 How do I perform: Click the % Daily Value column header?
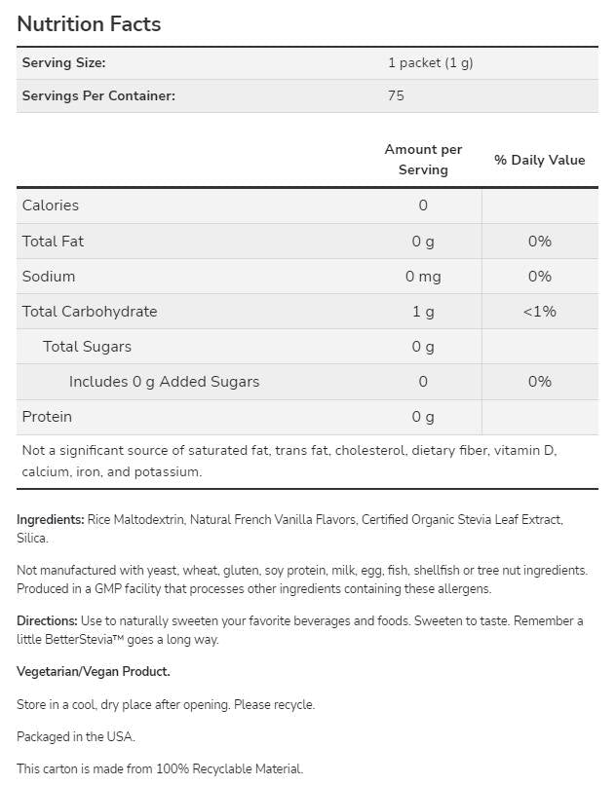coord(539,160)
